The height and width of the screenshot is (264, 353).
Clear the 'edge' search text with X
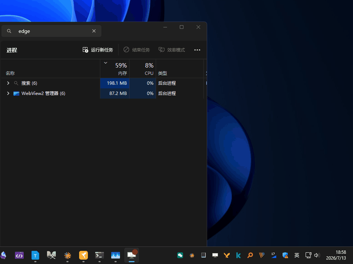(x=94, y=31)
